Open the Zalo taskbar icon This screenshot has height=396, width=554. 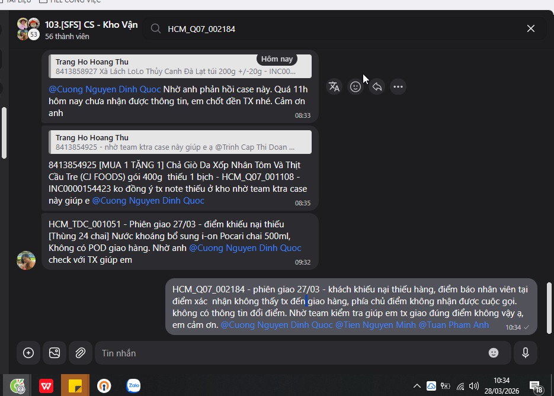coord(133,385)
